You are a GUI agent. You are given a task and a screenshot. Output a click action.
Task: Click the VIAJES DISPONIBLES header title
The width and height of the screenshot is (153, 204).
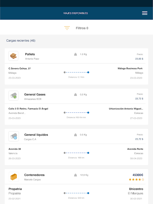75,13
